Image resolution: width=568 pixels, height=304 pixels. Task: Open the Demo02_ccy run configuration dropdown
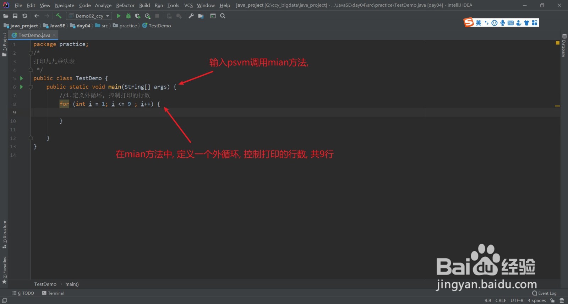(x=89, y=16)
